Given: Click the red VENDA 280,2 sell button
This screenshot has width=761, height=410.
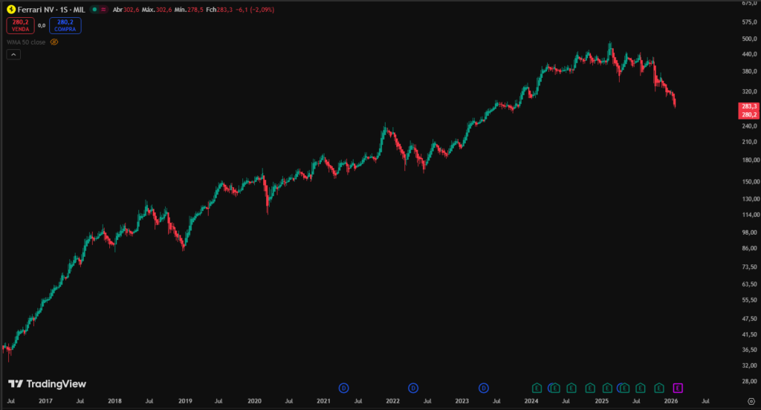Looking at the screenshot, I should tap(20, 25).
